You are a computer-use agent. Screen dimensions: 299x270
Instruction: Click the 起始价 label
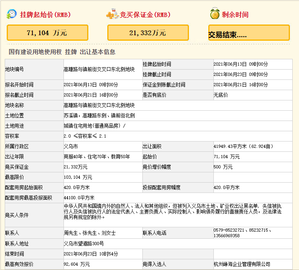[149, 157]
